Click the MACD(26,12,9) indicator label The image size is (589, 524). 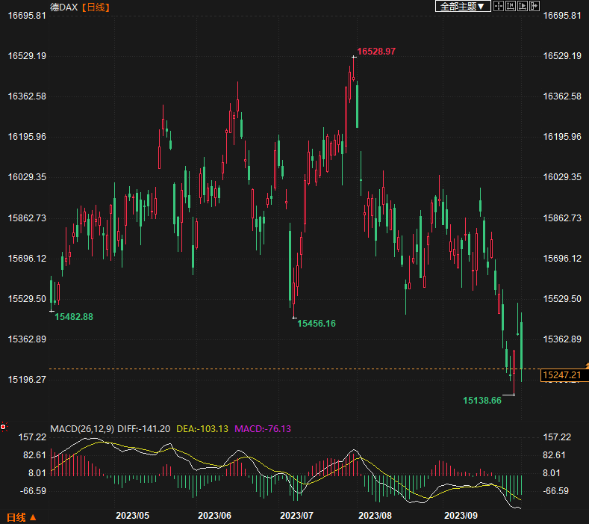(x=82, y=429)
